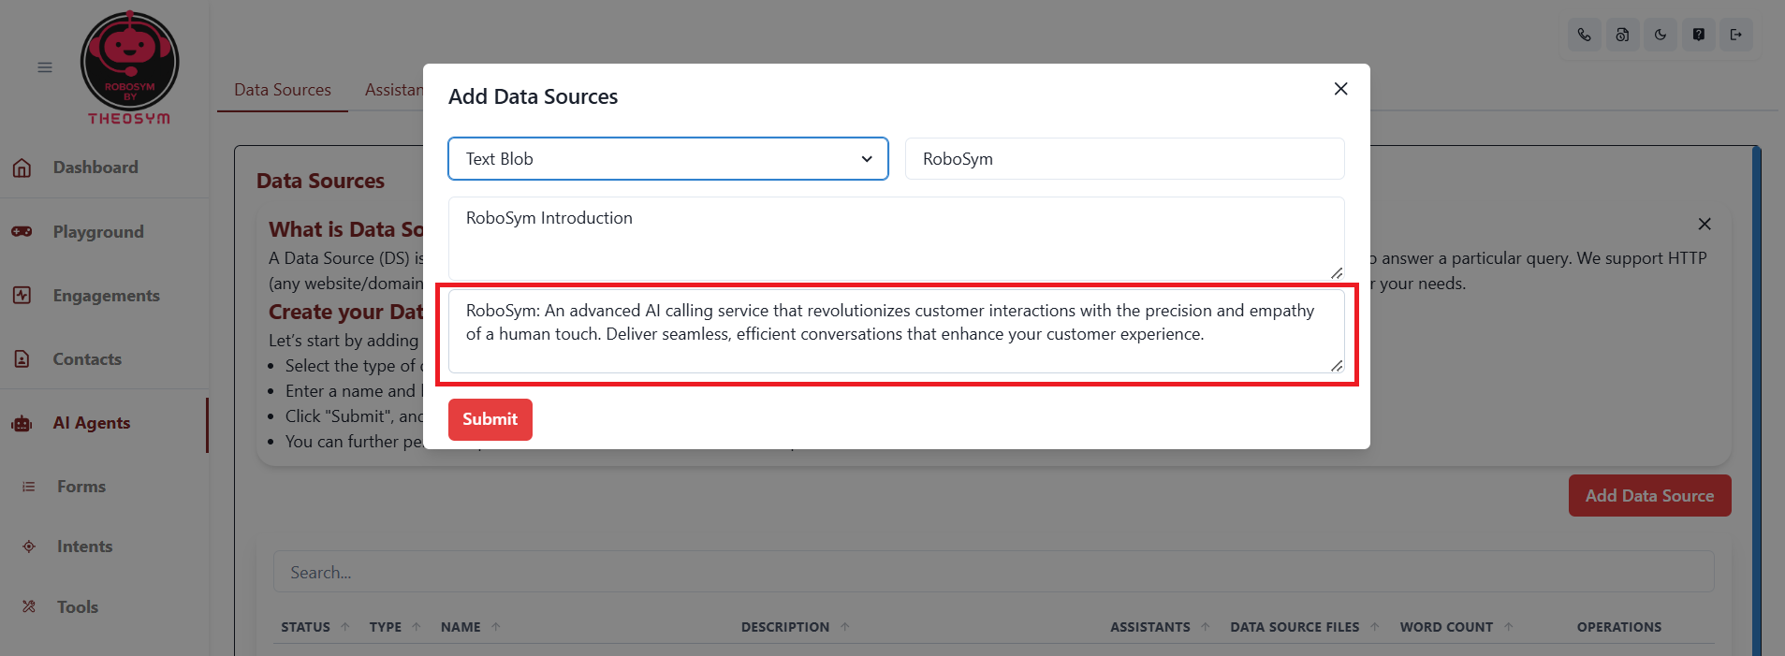Submit the new data source
The image size is (1785, 656).
click(490, 419)
